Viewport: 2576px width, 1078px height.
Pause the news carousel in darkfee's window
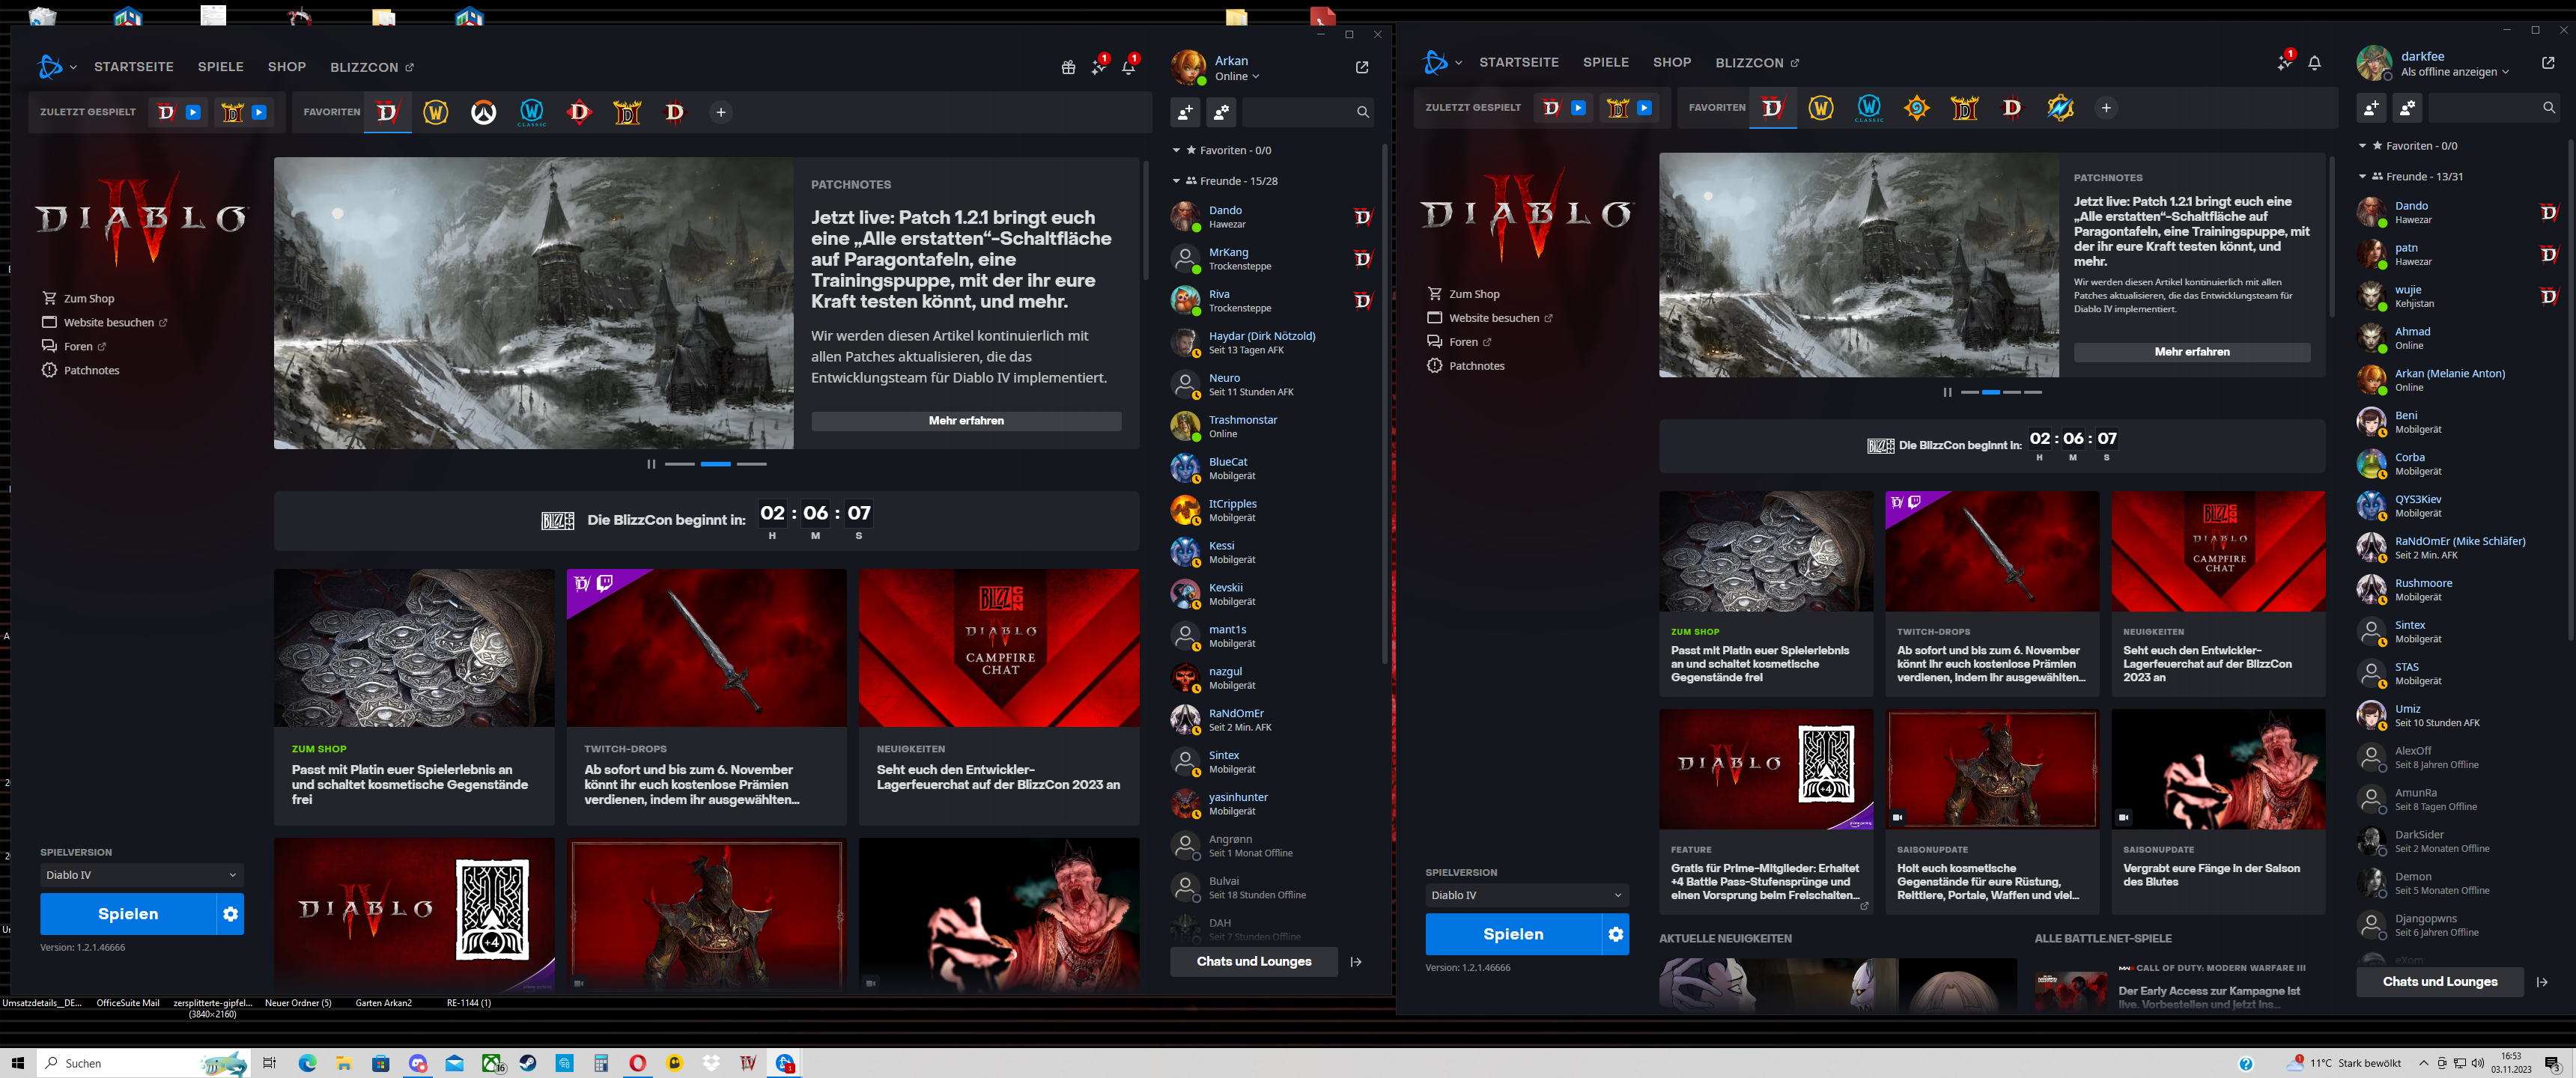(x=1946, y=392)
